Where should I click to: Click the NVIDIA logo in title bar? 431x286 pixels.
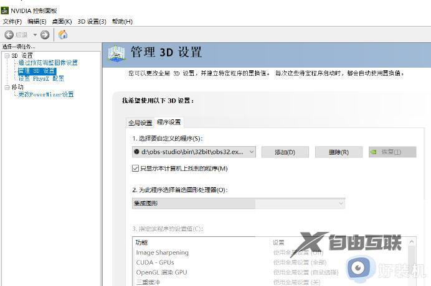pos(6,11)
